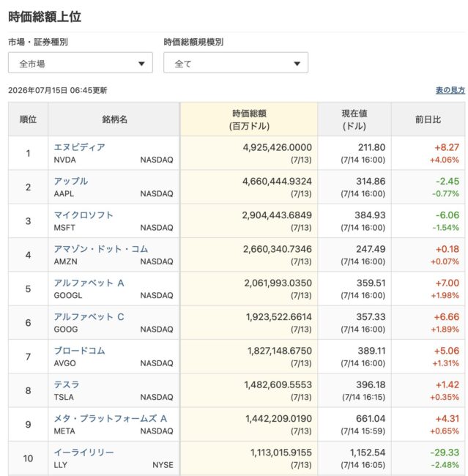
Task: Click the 前日比 column header
Action: click(428, 119)
